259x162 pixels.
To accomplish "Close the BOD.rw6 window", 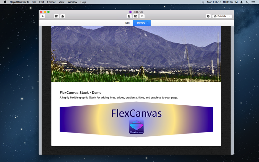I will click(x=41, y=12).
